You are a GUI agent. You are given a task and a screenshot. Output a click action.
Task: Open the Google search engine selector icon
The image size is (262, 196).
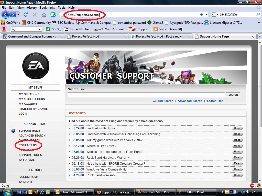[x=215, y=15]
